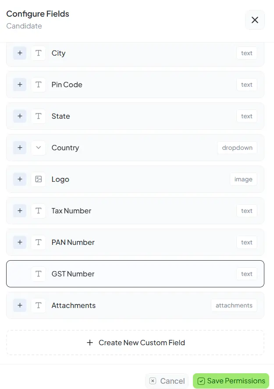The height and width of the screenshot is (389, 274).
Task: Click the plus button beside Pin Code
Action: coord(19,85)
